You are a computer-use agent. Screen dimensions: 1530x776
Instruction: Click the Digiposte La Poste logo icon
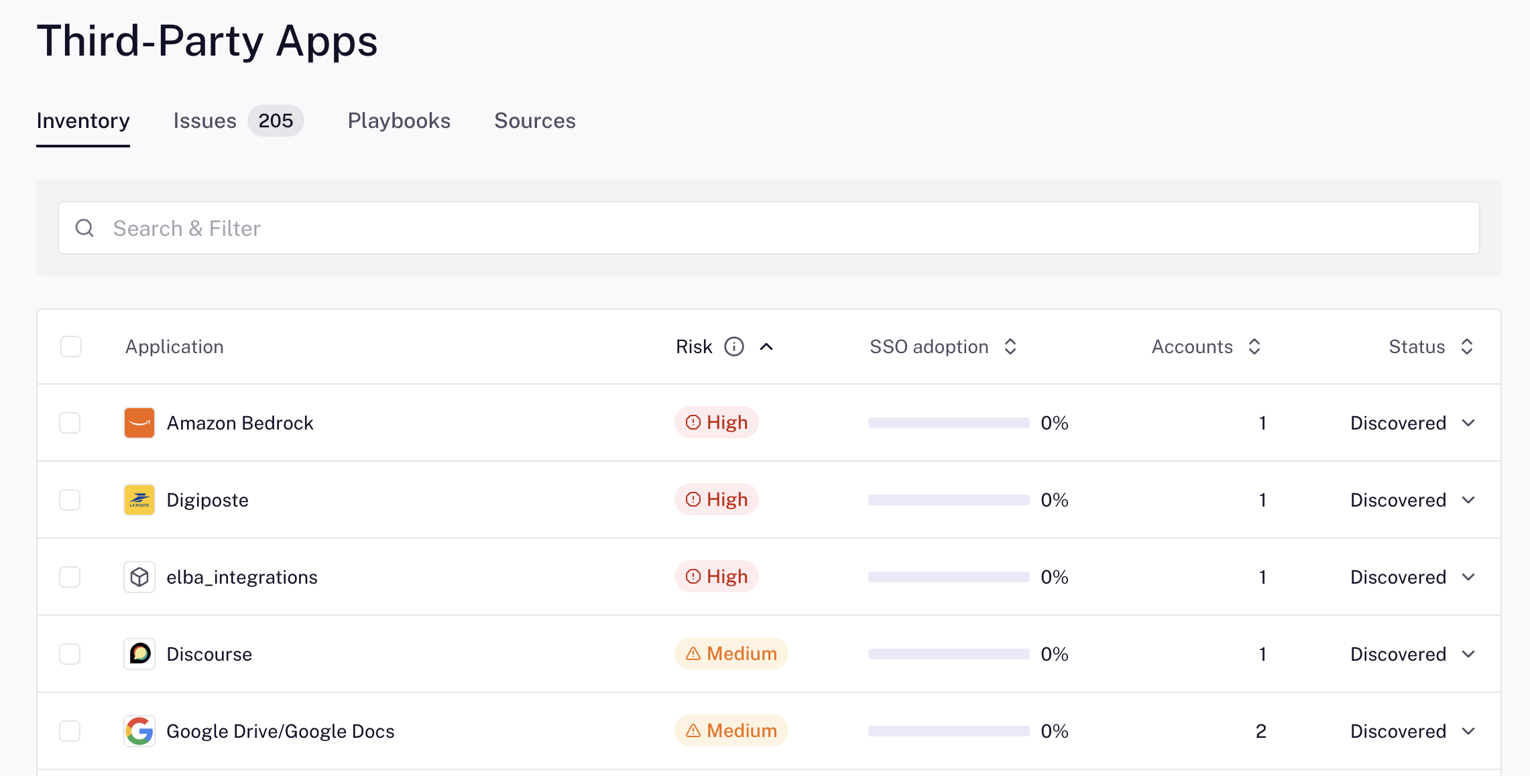point(139,500)
